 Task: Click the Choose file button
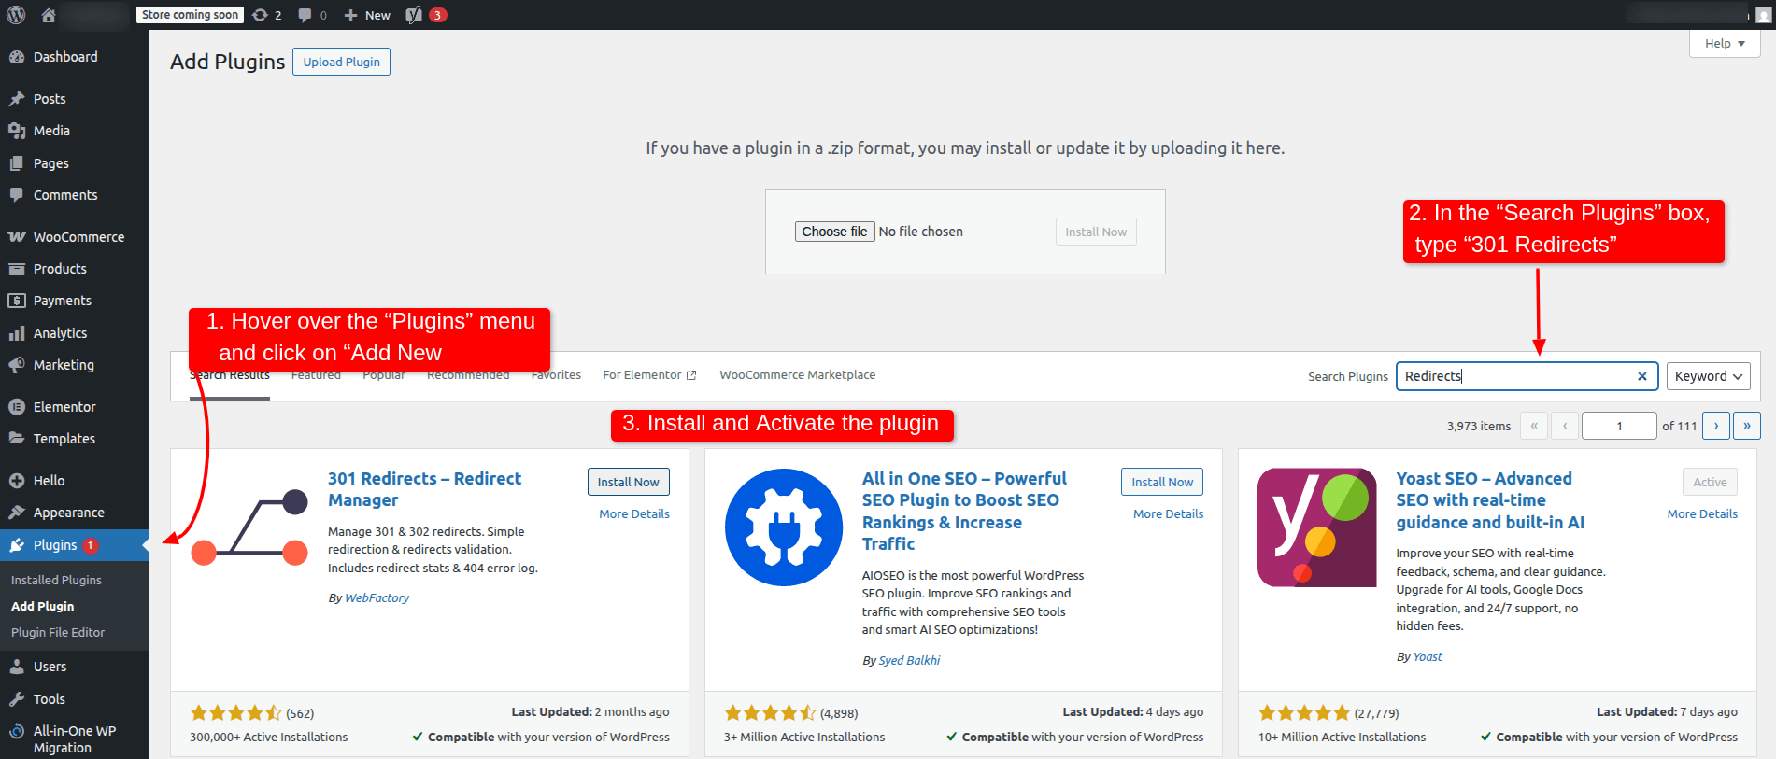[834, 232]
